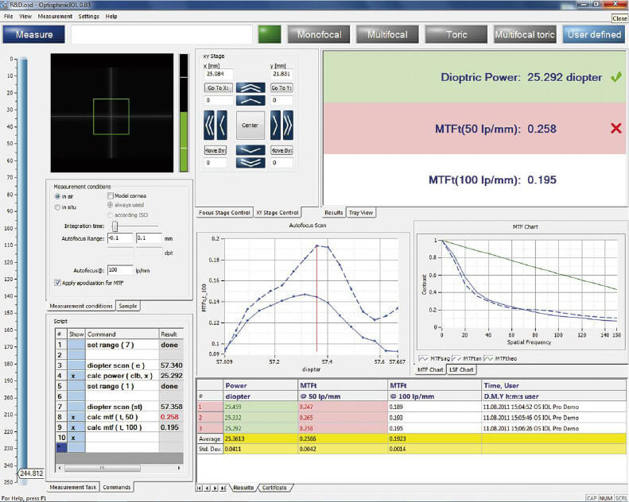Switch to the Tray View tab
629x502 pixels.
360,213
